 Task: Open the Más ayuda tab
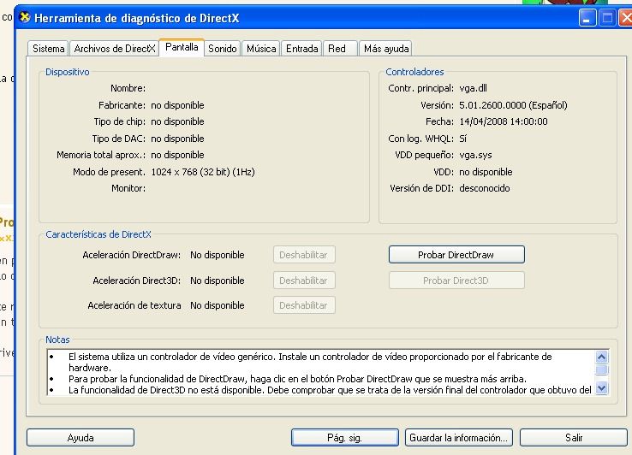[x=385, y=49]
